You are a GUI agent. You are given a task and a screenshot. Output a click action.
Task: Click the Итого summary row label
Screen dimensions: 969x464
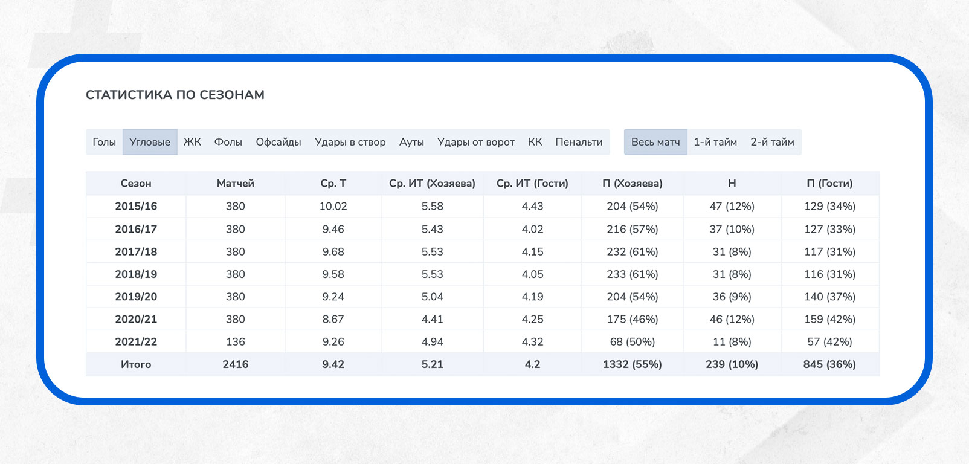pos(136,364)
